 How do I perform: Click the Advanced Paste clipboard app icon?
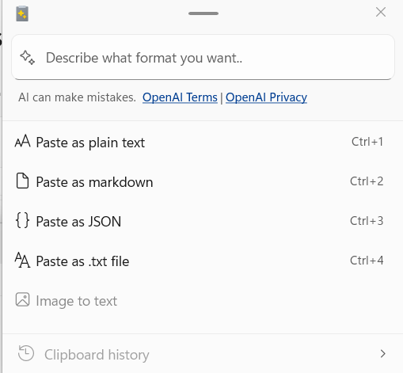tap(22, 13)
